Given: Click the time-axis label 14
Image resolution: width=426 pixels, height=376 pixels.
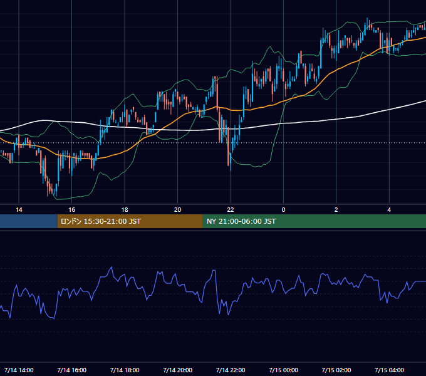Looking at the screenshot, I should click(19, 210).
